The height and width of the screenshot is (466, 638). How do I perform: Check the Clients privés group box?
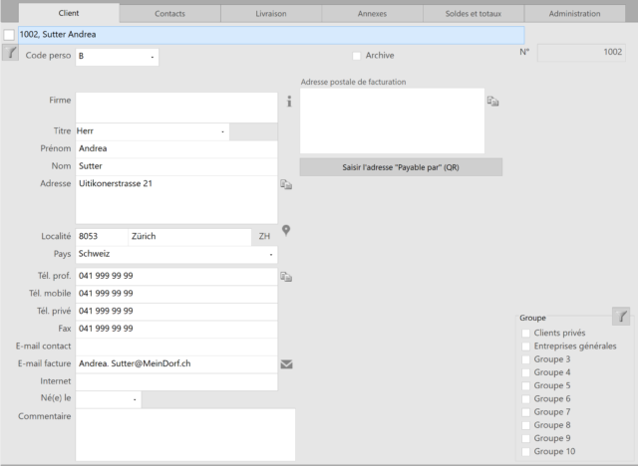tap(526, 333)
